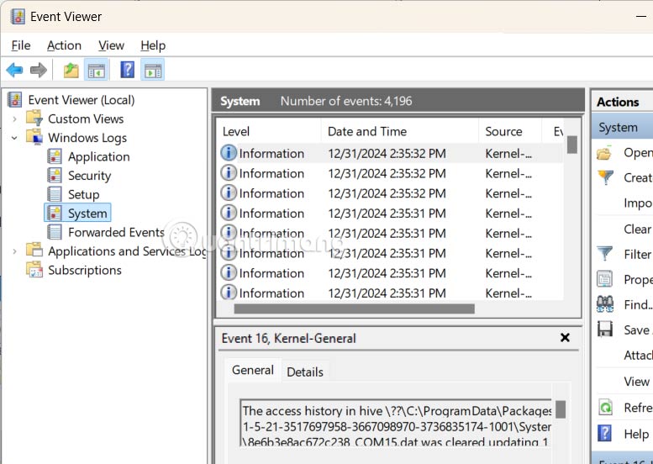Select the first 2:35:31 PM Information event
The height and width of the screenshot is (464, 653).
click(391, 214)
